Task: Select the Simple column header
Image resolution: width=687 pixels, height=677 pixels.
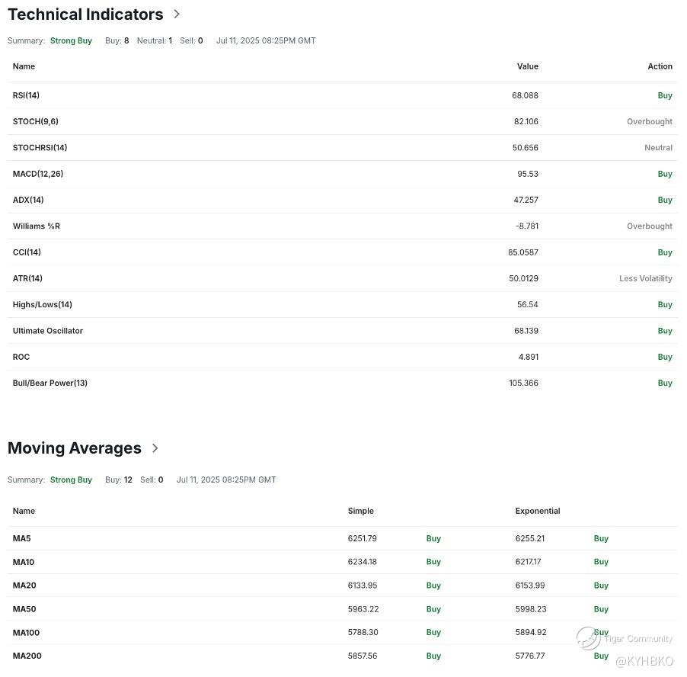Action: [x=360, y=511]
